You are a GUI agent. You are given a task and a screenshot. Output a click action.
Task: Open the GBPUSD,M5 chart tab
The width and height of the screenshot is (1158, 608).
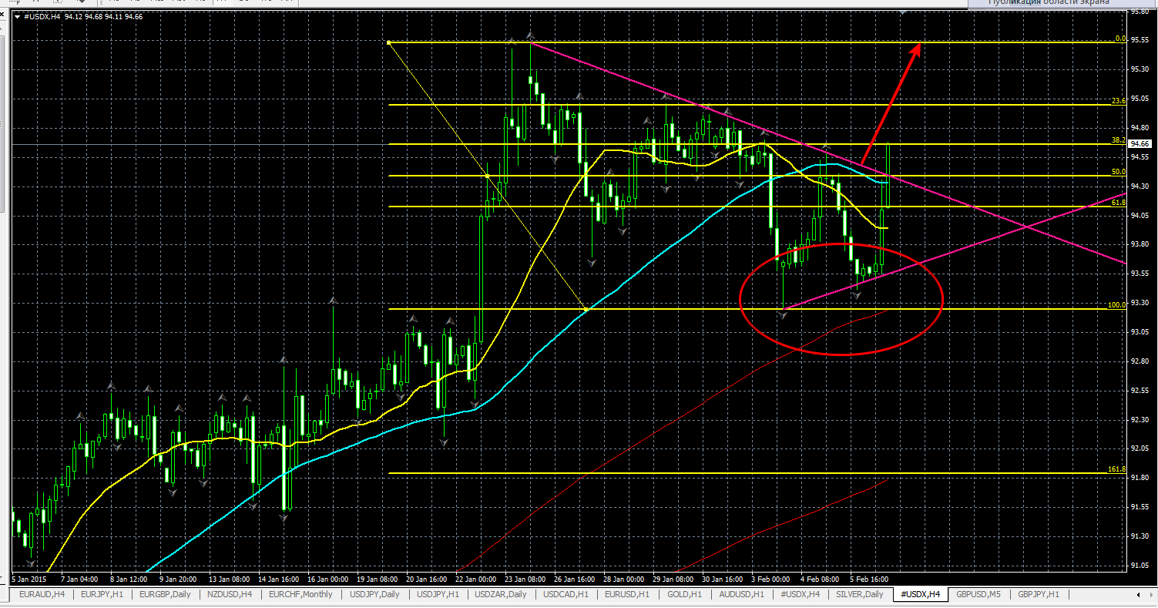coord(978,594)
